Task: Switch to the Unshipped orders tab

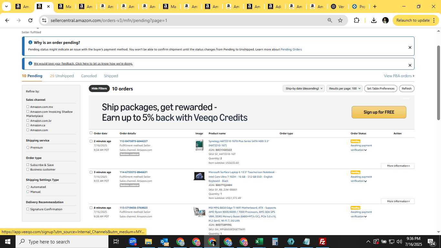Action: click(x=62, y=76)
